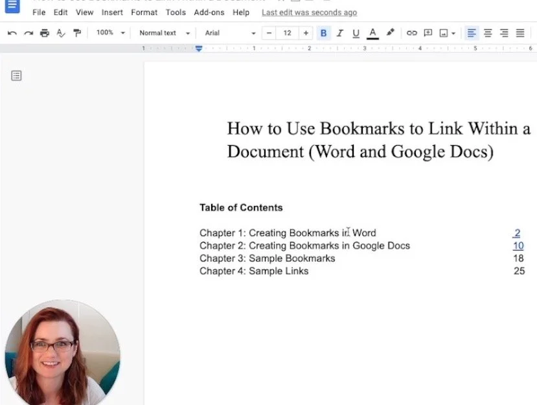
Task: Toggle Underline formatting
Action: (x=356, y=33)
